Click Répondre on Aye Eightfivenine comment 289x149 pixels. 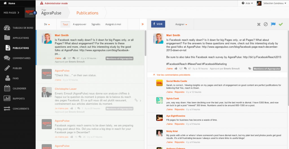pos(179,124)
